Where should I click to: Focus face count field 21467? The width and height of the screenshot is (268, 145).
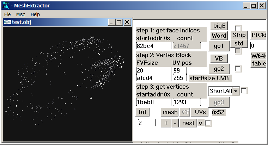pos(187,46)
